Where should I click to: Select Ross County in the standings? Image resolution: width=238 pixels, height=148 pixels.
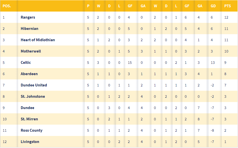[32, 130]
